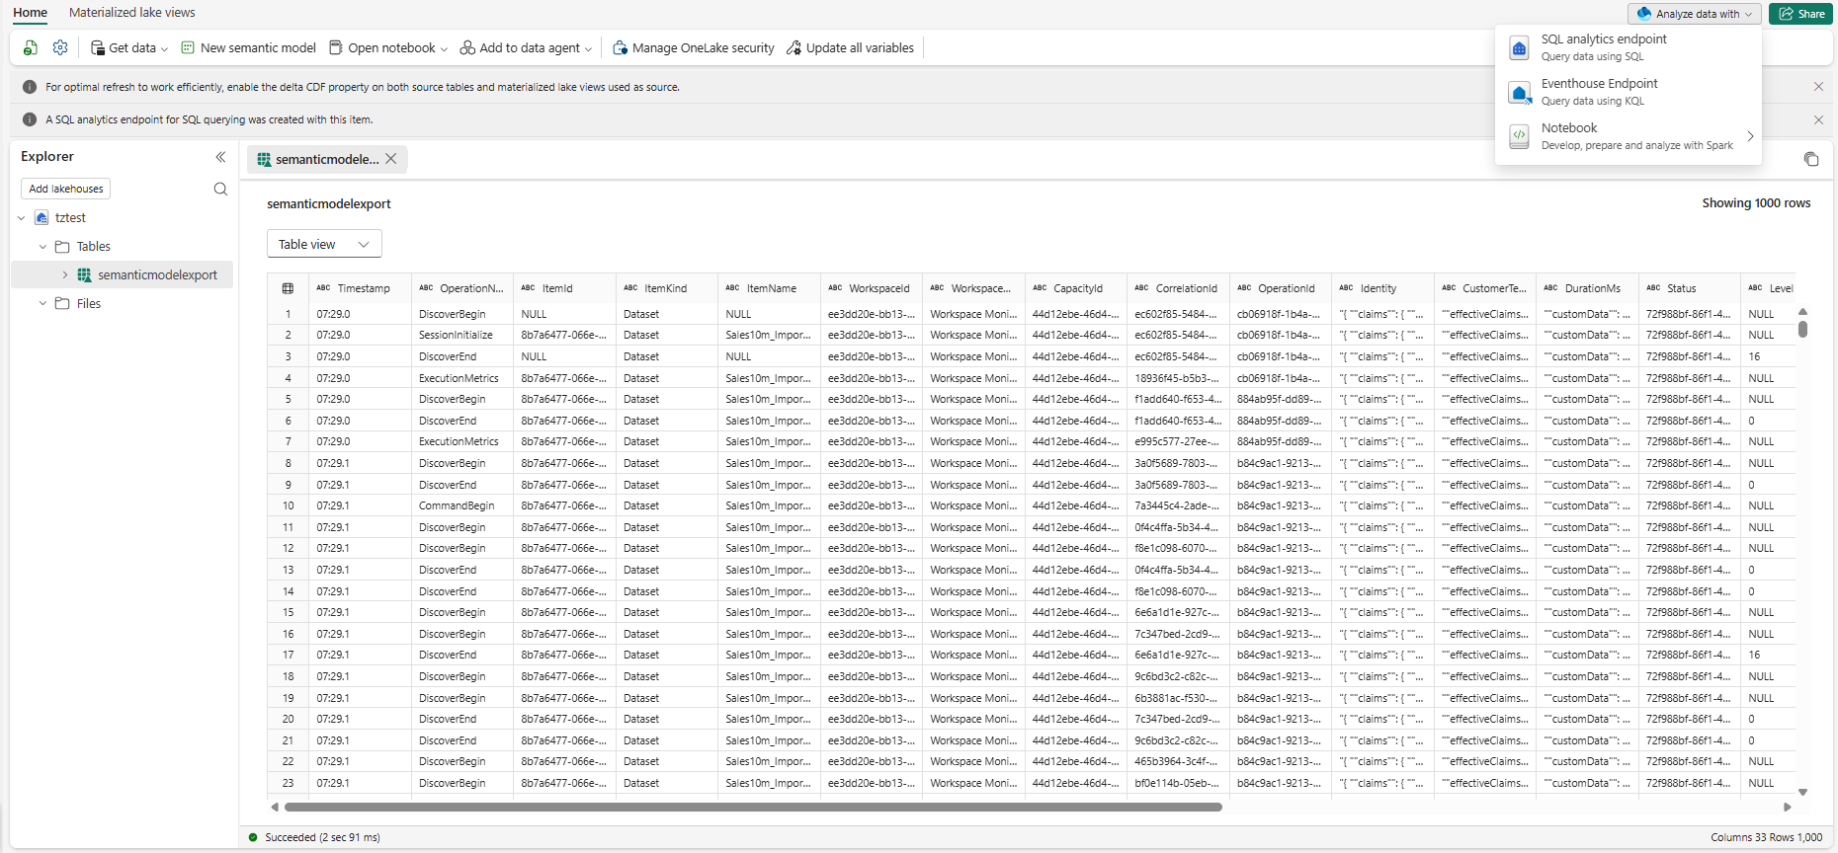1838x853 pixels.
Task: Open the Table view dropdown
Action: point(324,244)
